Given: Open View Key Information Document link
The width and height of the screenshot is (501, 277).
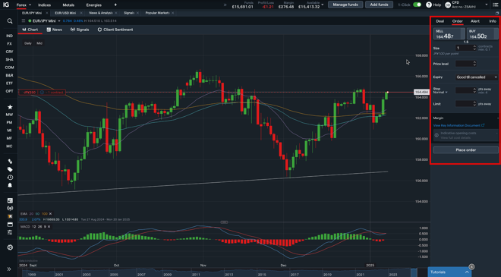Looking at the screenshot, I should coord(458,125).
